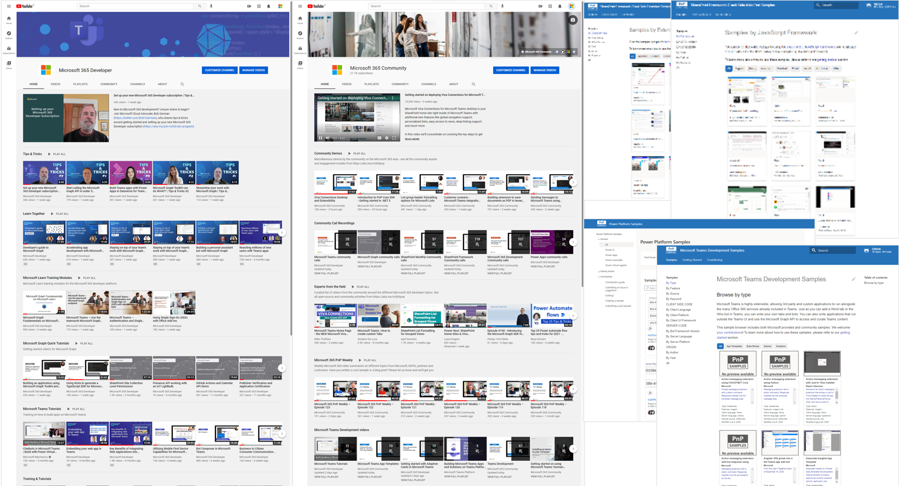Click the By Feature link in Teams Samples sidebar
The image size is (899, 486).
coord(673,288)
